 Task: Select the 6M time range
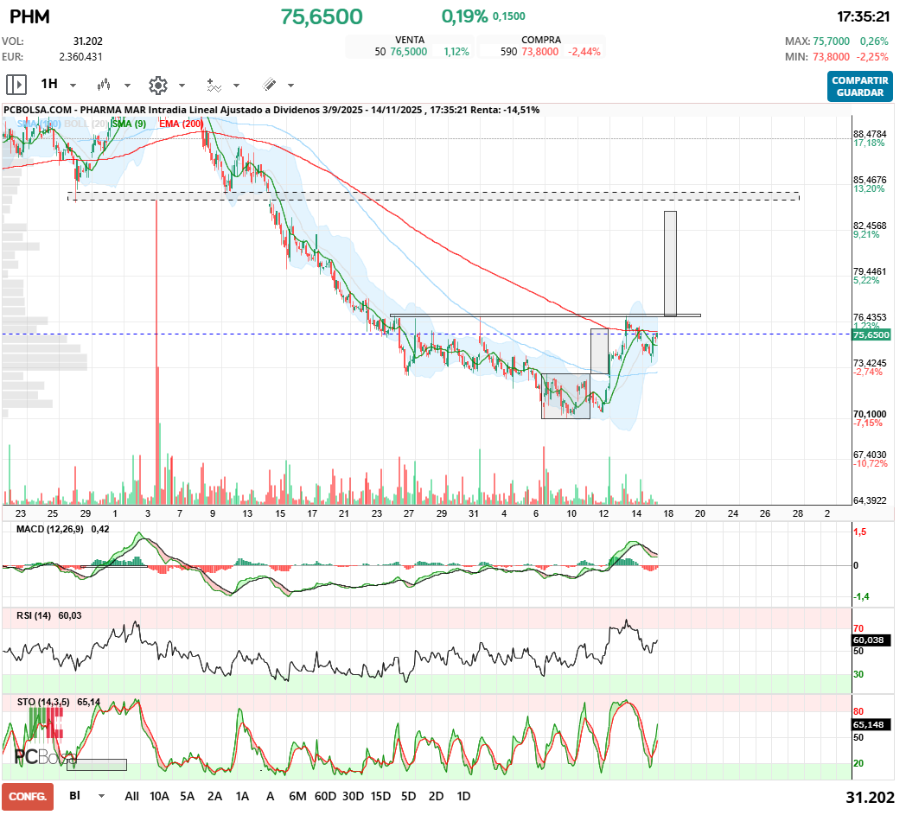(297, 796)
